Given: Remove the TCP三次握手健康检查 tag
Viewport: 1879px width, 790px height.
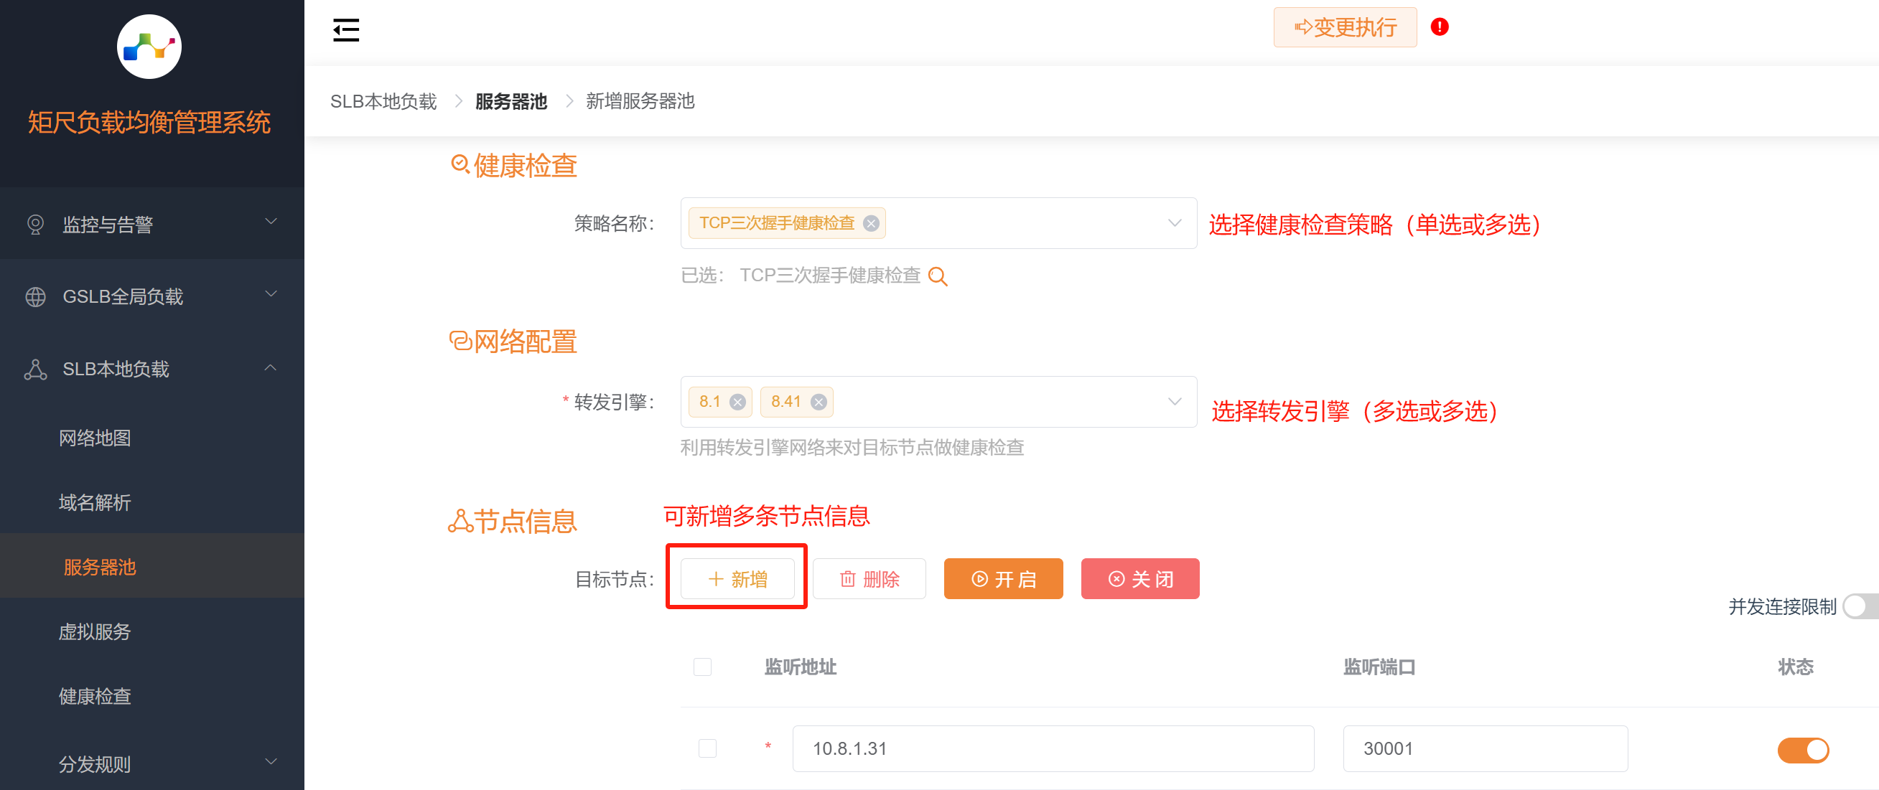Looking at the screenshot, I should click(x=871, y=224).
